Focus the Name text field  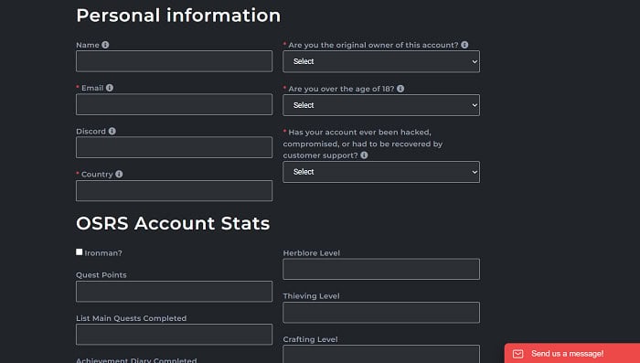click(175, 61)
